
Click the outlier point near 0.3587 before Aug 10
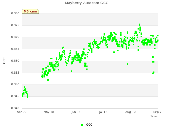[128, 64]
